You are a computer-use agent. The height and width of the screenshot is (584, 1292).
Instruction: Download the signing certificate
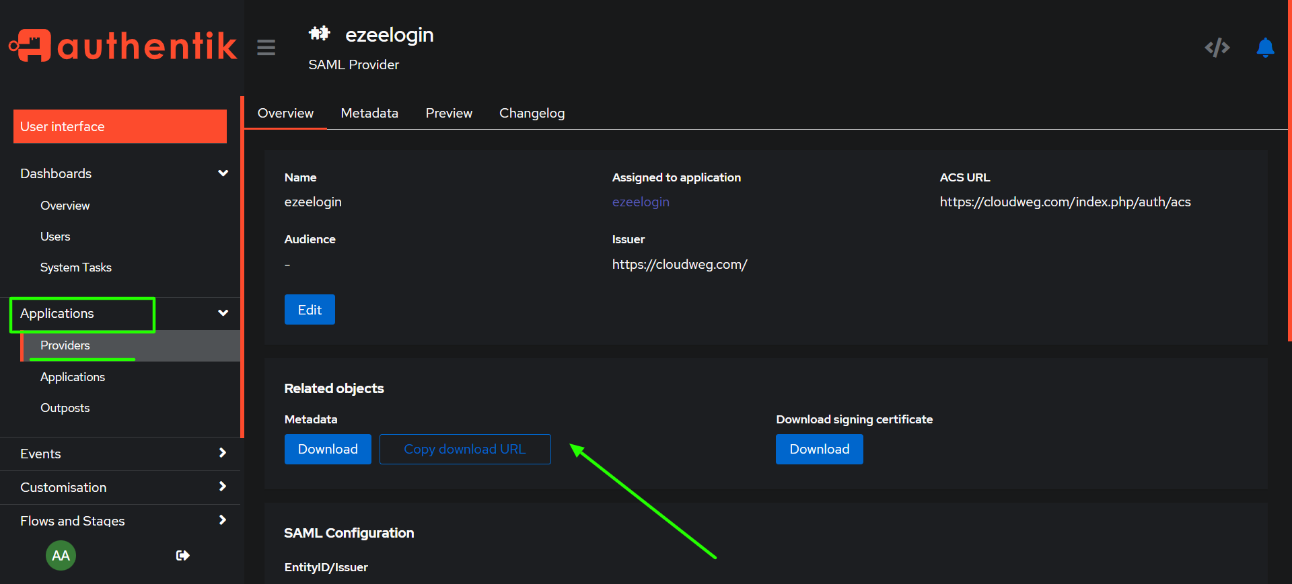pos(819,449)
